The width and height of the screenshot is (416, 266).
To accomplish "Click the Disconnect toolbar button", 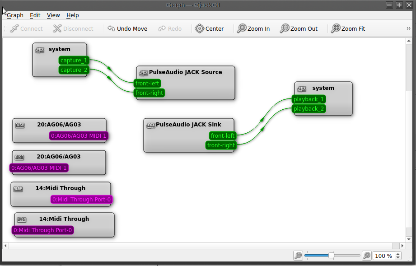I will click(x=73, y=28).
